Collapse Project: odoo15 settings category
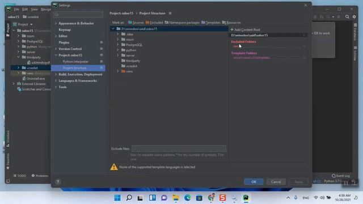 coord(56,55)
